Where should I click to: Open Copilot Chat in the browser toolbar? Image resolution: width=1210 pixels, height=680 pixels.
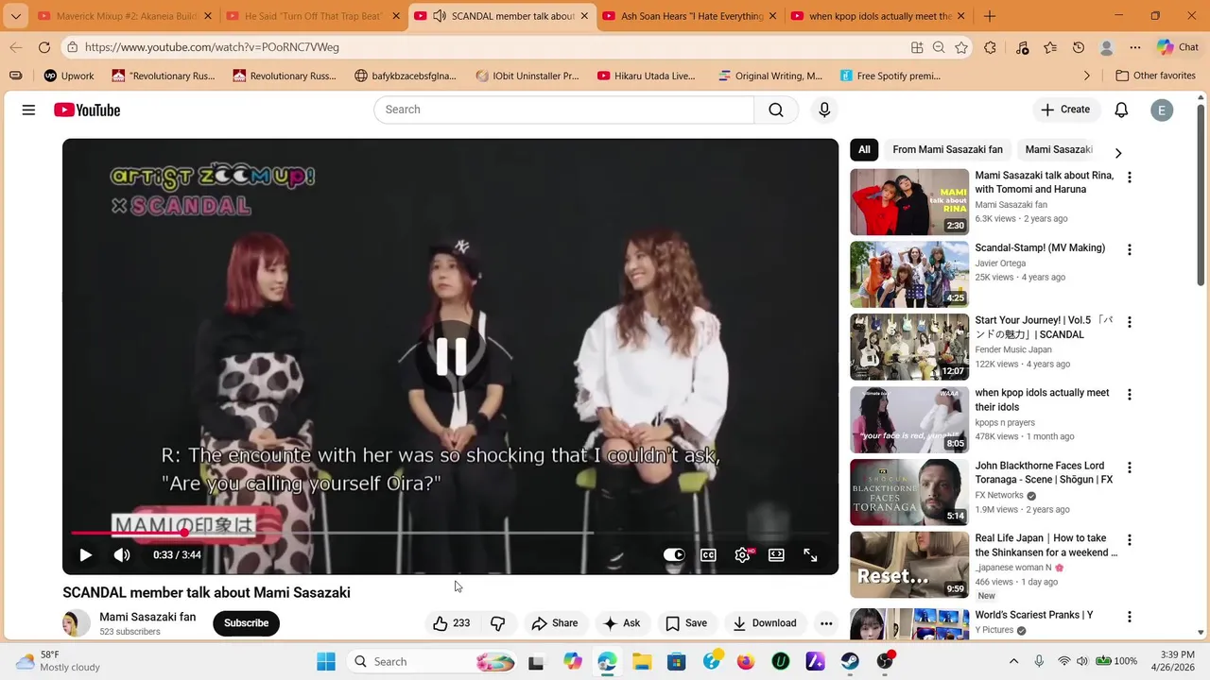[1178, 47]
